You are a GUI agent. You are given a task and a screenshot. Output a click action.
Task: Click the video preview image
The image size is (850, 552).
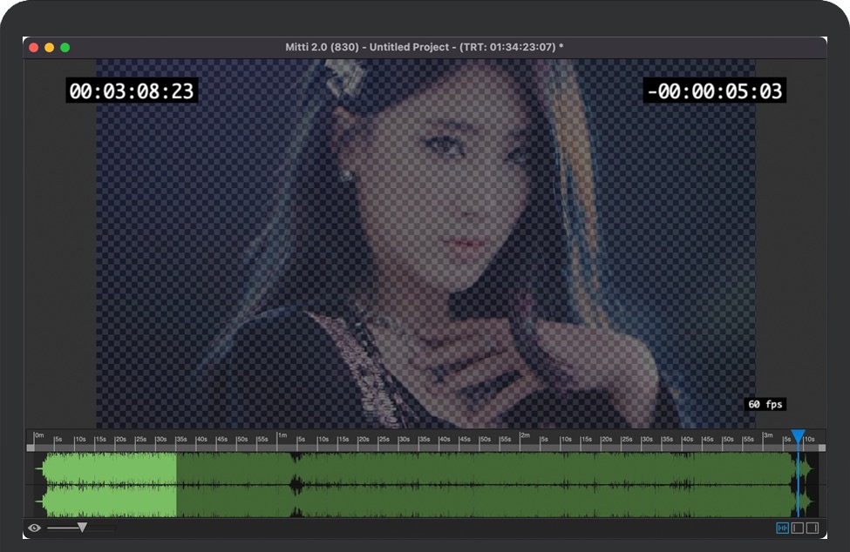pos(425,244)
